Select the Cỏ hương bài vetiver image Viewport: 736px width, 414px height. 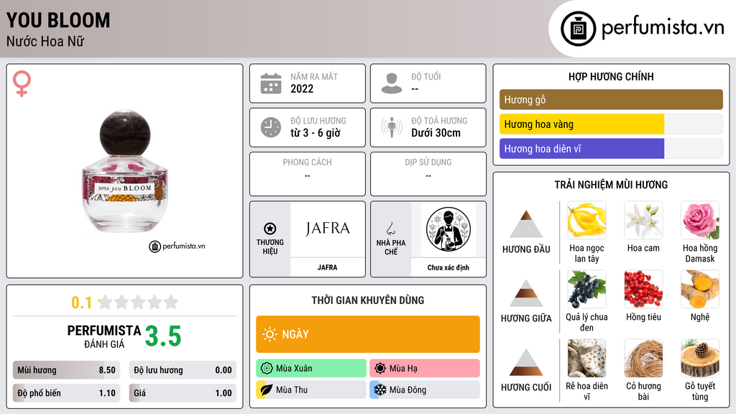point(643,358)
